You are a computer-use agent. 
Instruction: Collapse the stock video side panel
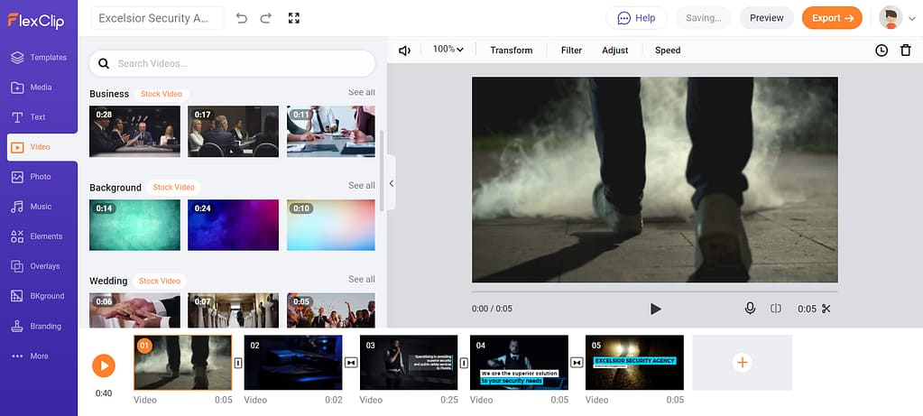(392, 183)
